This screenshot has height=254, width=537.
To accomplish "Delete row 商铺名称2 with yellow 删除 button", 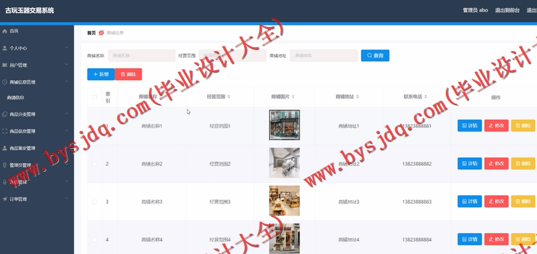I will click(523, 164).
